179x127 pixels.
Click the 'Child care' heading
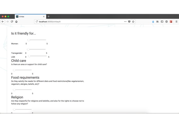pos(19,61)
